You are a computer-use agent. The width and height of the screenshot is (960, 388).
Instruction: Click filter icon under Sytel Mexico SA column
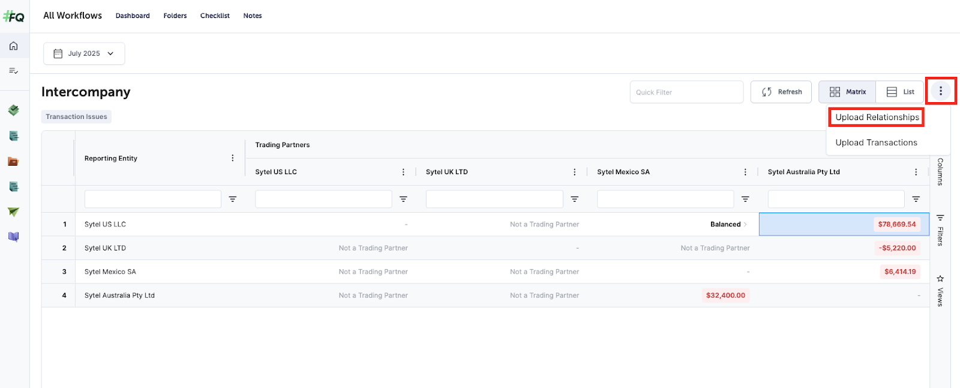pos(745,199)
